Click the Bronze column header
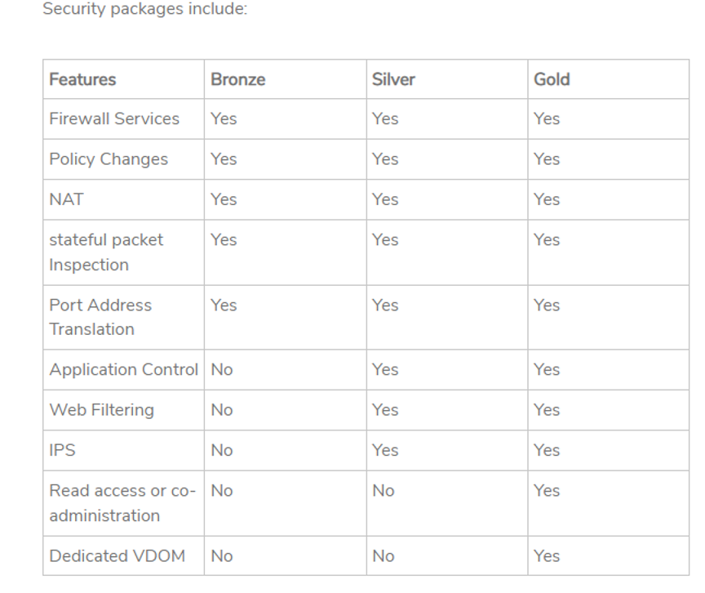The height and width of the screenshot is (593, 705). [x=237, y=80]
